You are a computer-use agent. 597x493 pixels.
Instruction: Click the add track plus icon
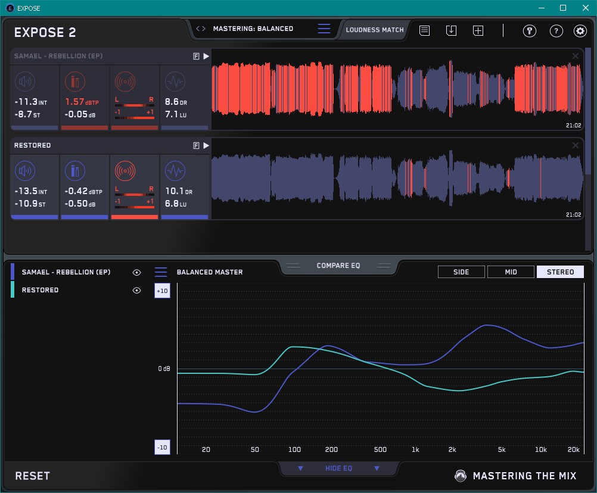pyautogui.click(x=478, y=30)
